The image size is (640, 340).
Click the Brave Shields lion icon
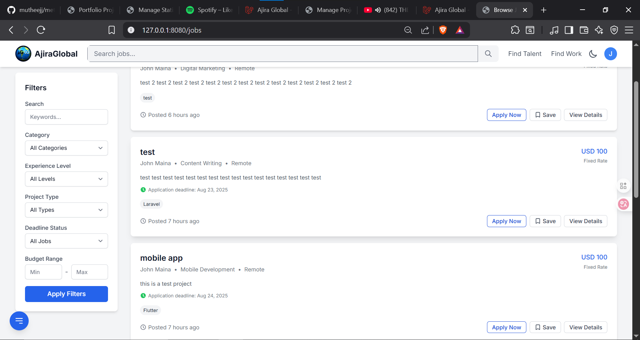coord(443,30)
